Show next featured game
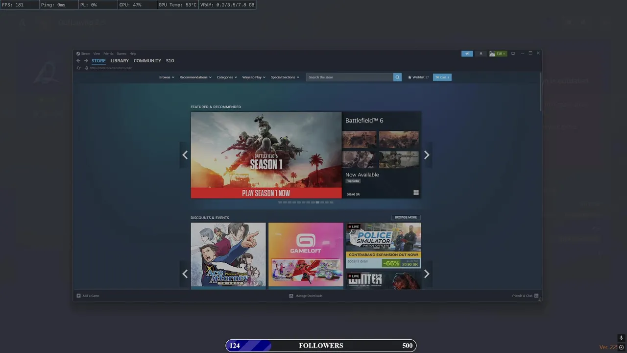The image size is (627, 353). [x=427, y=155]
